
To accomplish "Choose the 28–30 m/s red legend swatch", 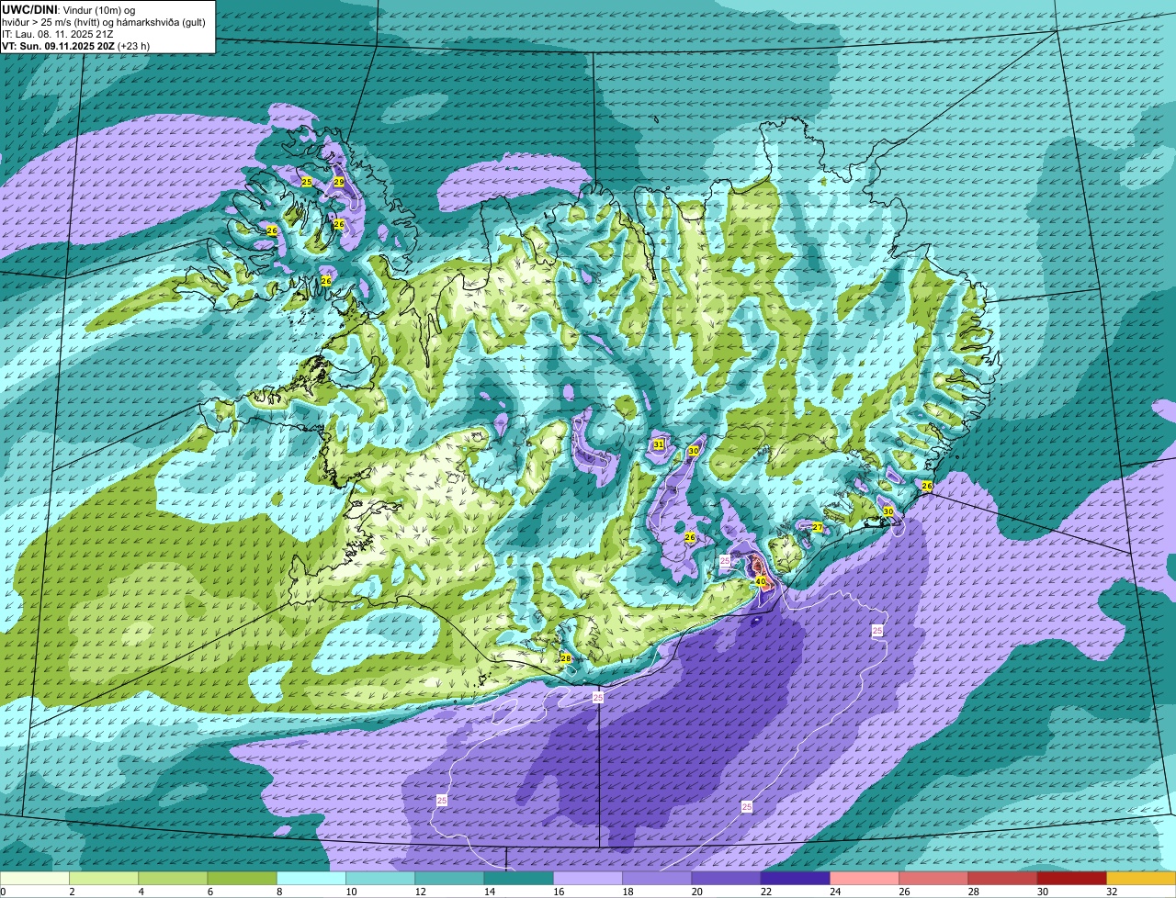I will (x=1002, y=879).
